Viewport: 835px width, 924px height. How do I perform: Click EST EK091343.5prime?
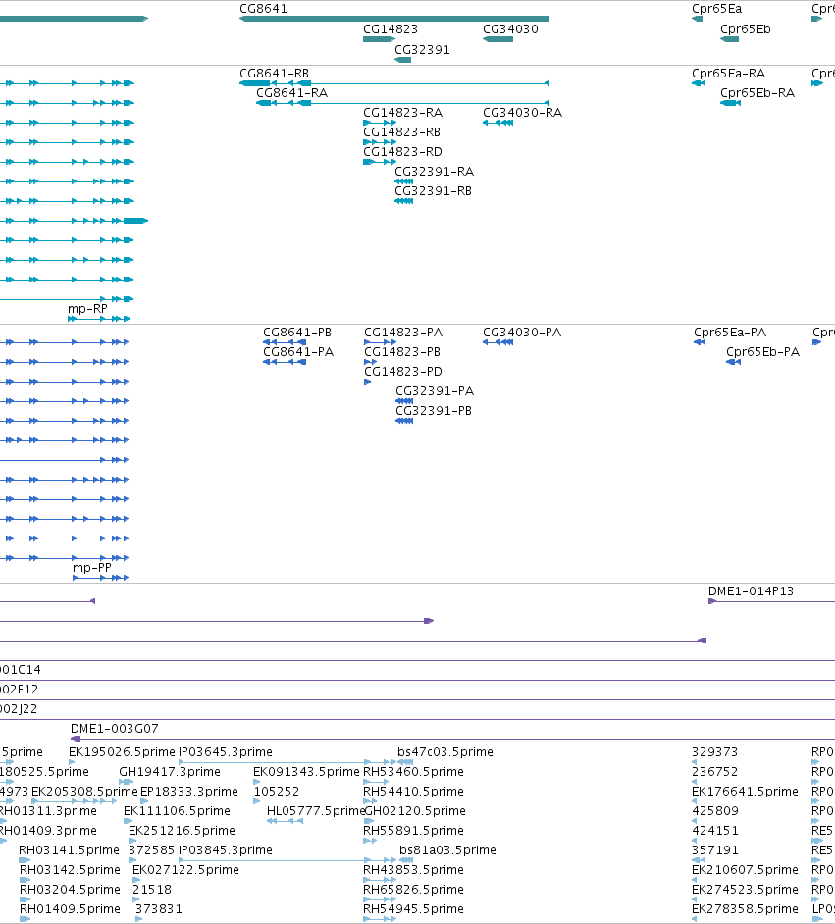tap(306, 771)
